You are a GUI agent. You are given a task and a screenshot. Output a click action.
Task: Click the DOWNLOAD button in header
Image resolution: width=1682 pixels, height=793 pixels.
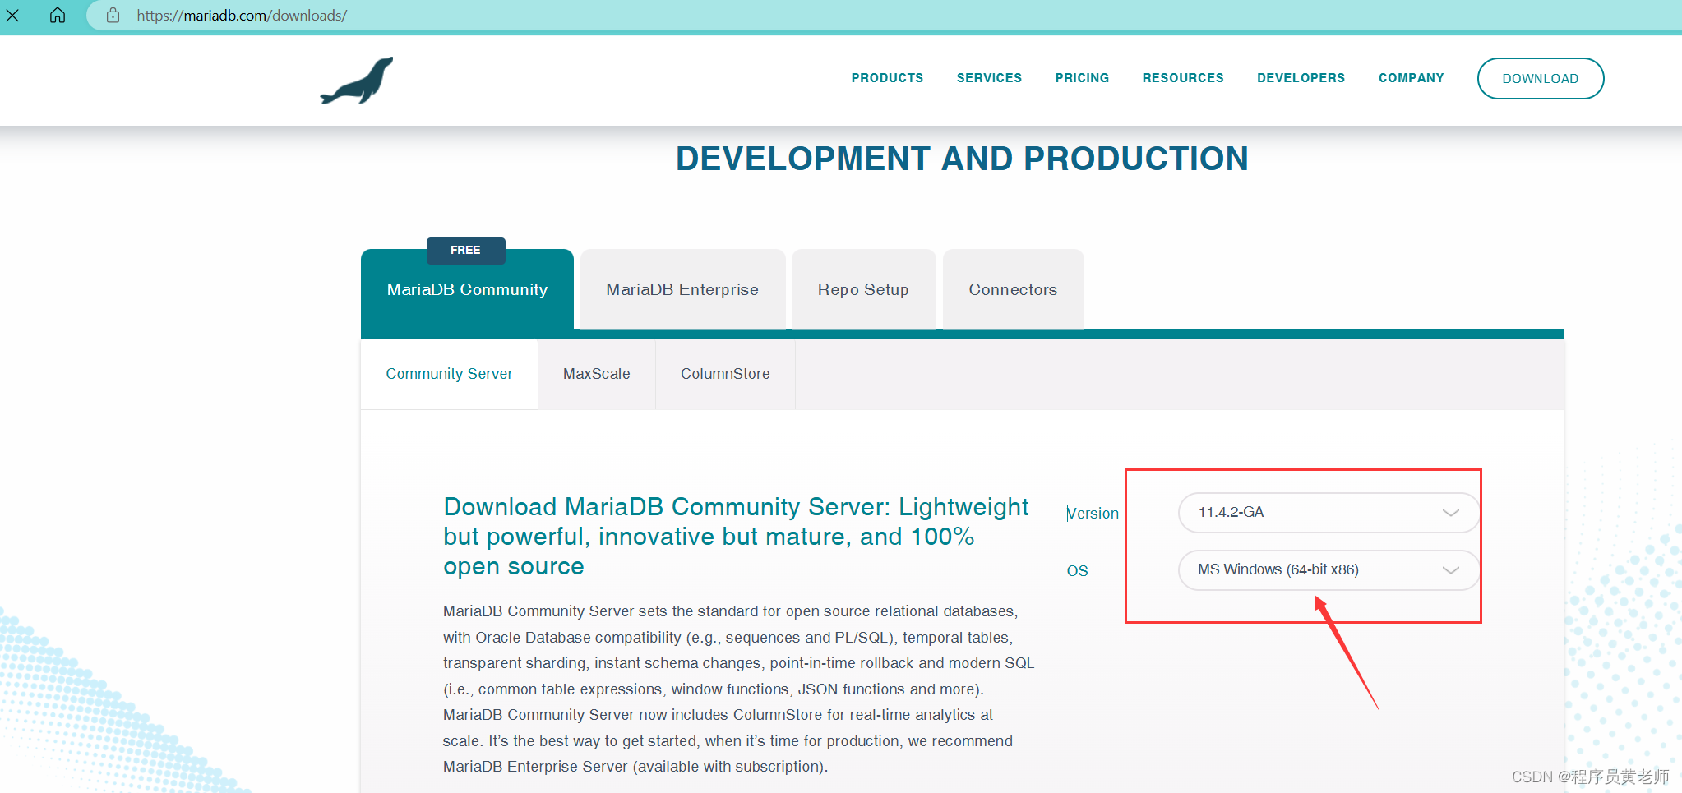tap(1541, 78)
